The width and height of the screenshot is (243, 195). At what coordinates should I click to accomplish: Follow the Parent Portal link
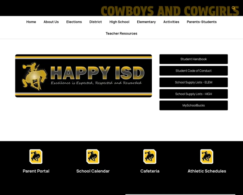(36, 171)
